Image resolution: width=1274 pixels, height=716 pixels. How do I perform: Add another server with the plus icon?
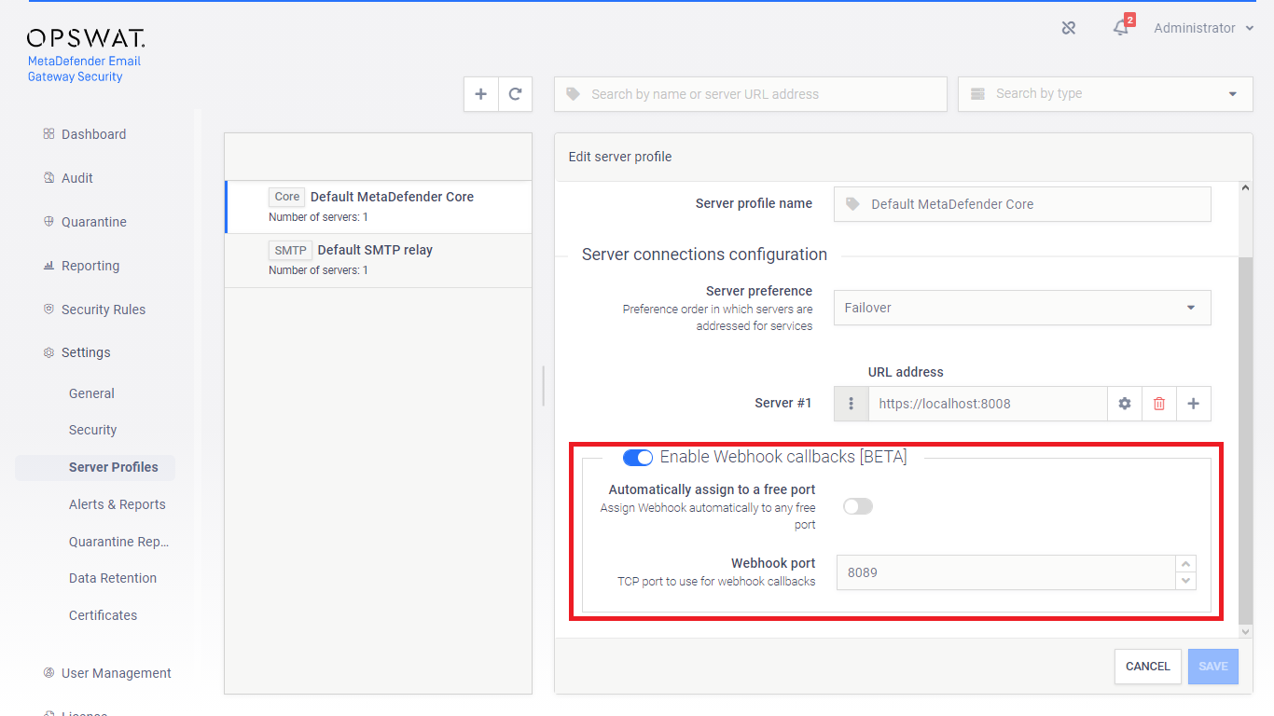click(1194, 404)
